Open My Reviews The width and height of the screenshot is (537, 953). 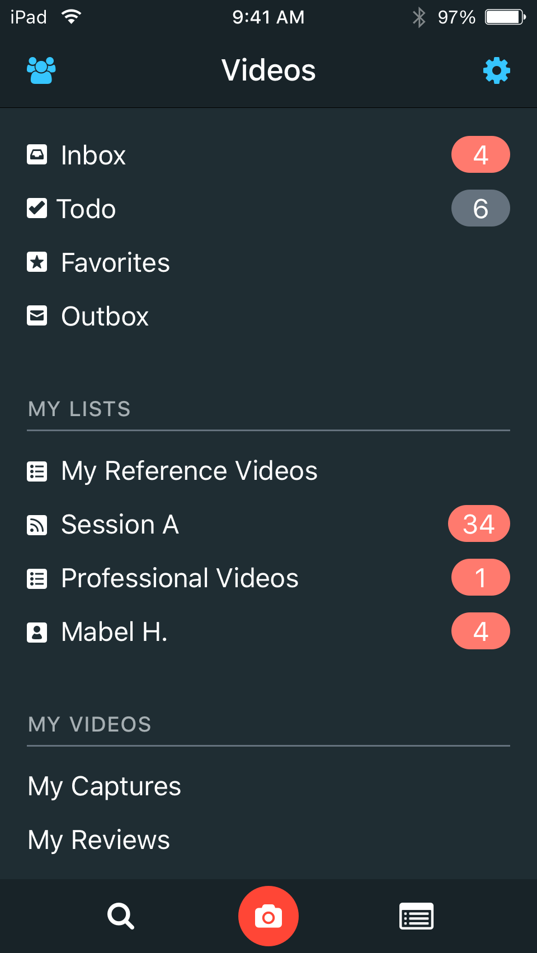(x=99, y=840)
